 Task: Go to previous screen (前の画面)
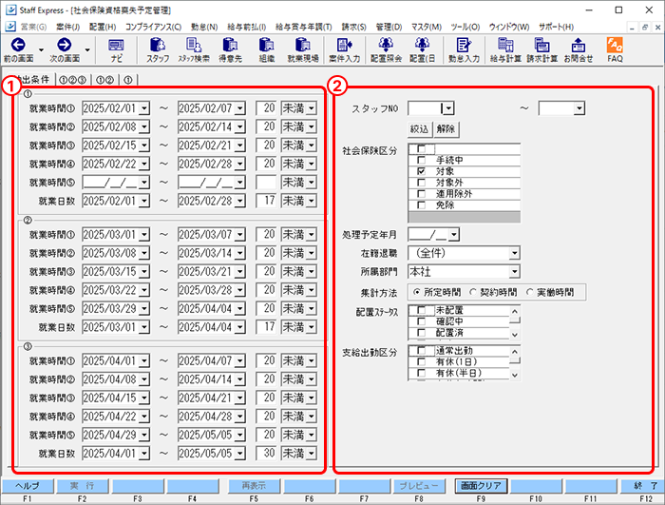(x=18, y=50)
